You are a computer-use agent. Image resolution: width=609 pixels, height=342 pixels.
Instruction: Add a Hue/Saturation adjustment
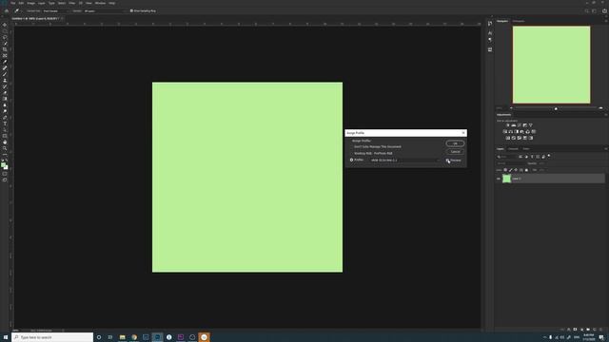click(x=505, y=131)
